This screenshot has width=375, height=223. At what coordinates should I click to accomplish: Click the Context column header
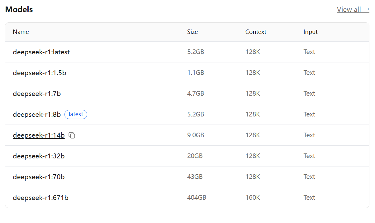click(256, 32)
